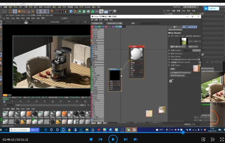The width and height of the screenshot is (225, 143).
Task: Toggle the X axis lock icon
Action: (38, 11)
